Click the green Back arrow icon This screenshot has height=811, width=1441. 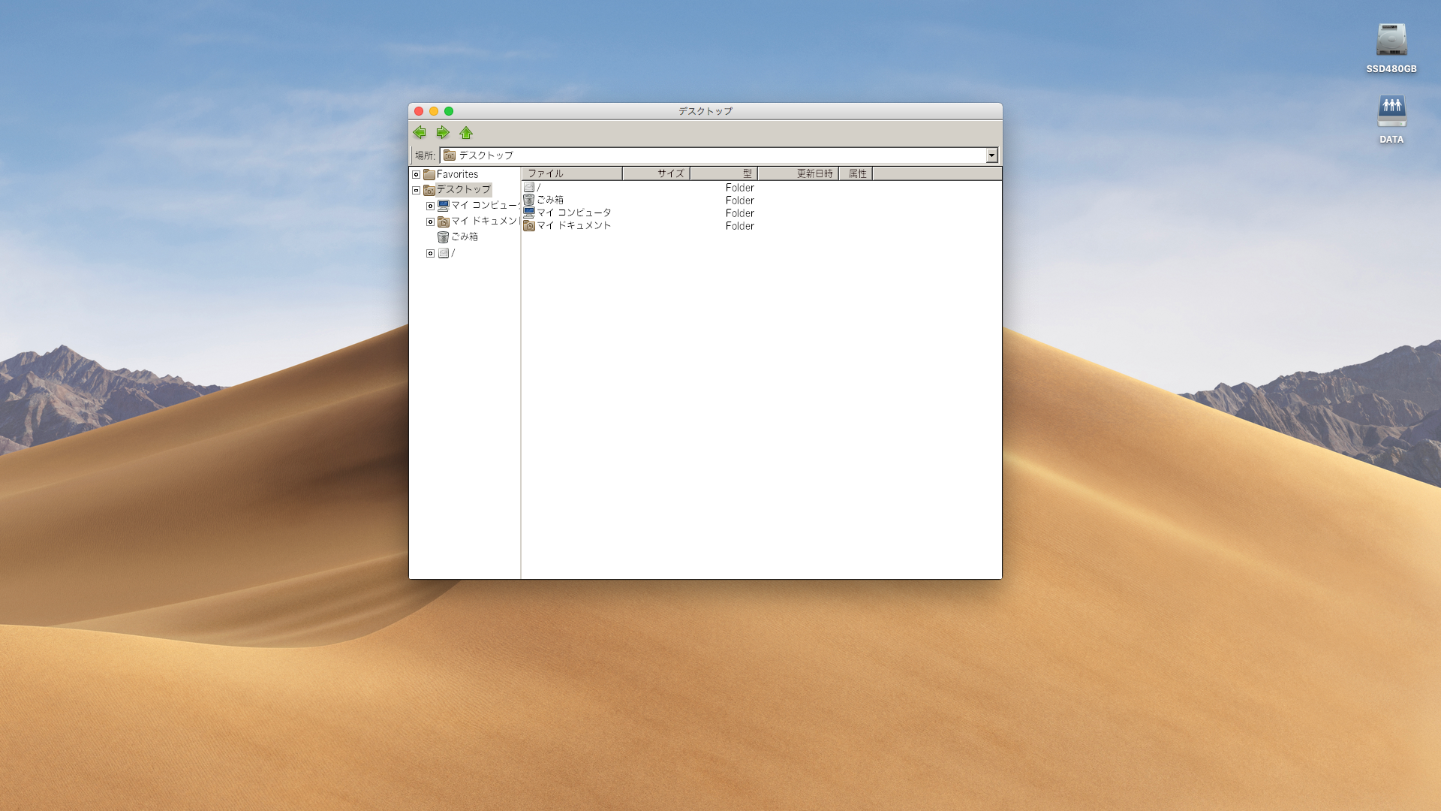420,133
